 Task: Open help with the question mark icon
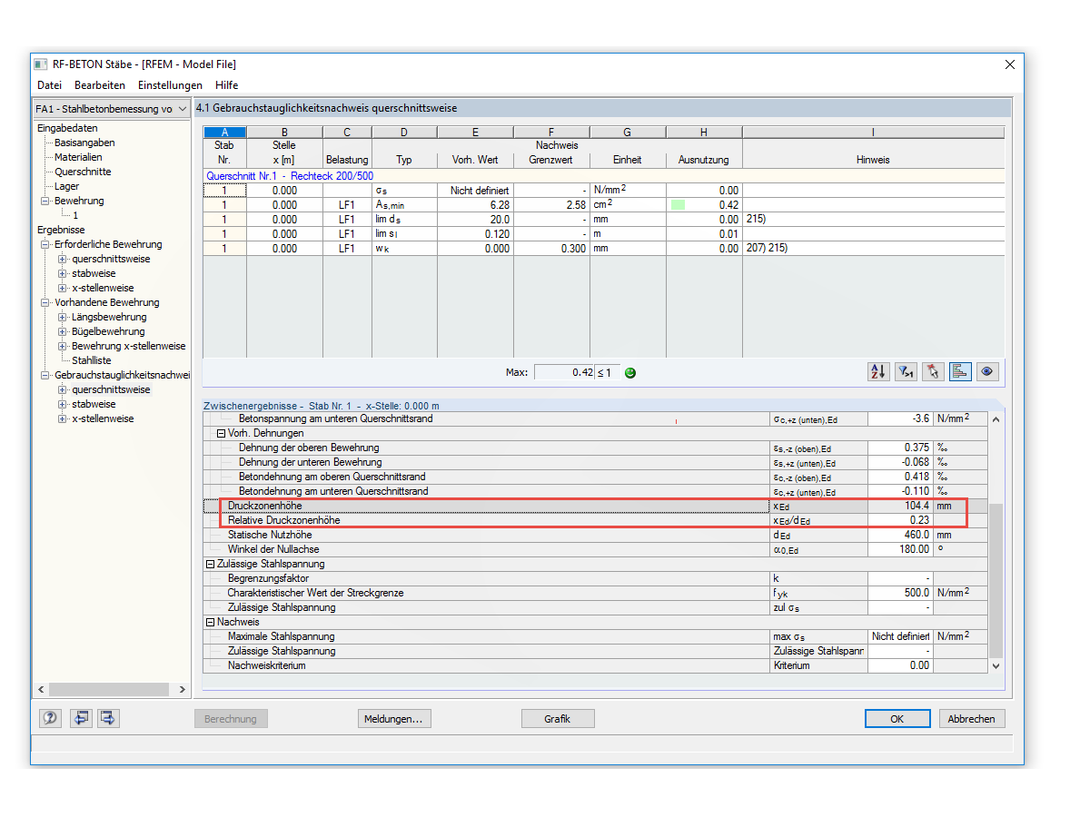pyautogui.click(x=50, y=718)
